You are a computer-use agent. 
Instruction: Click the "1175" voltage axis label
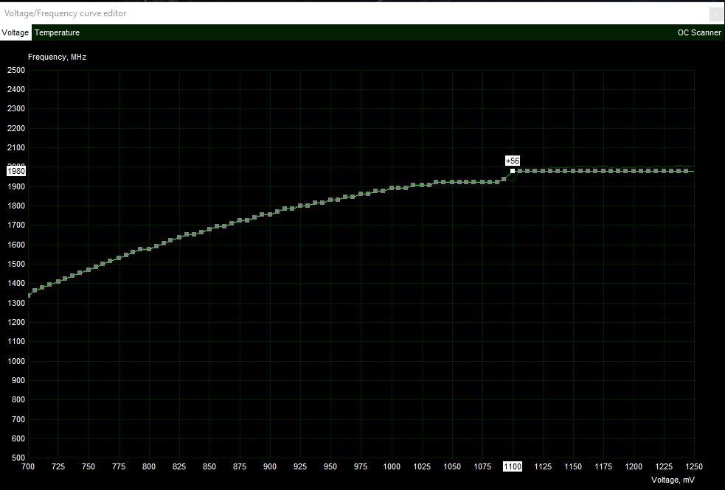pyautogui.click(x=603, y=466)
